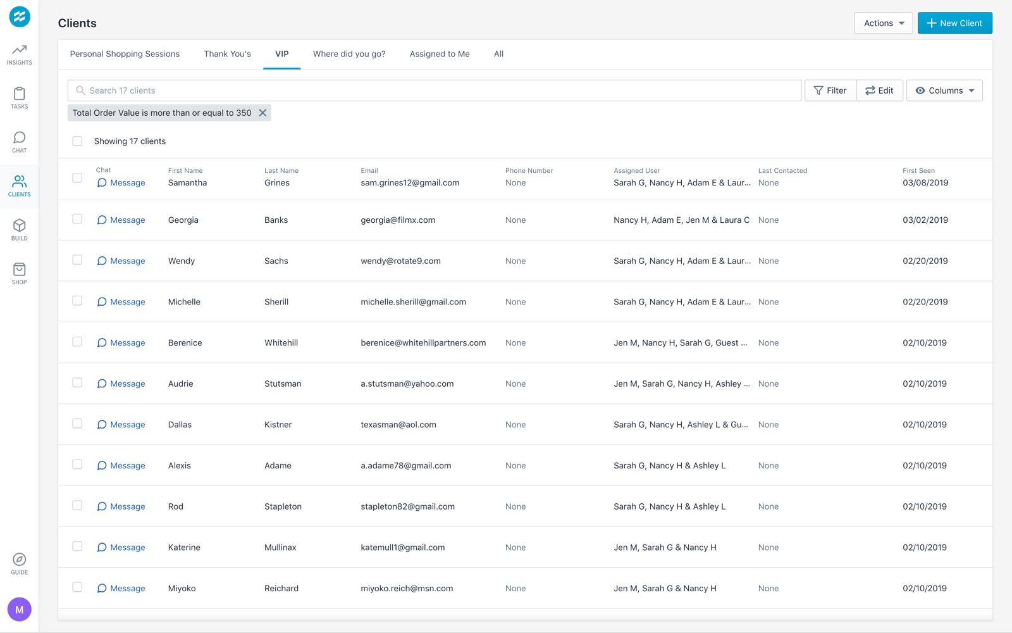Select the checkbox for Georgia Banks

(x=77, y=219)
